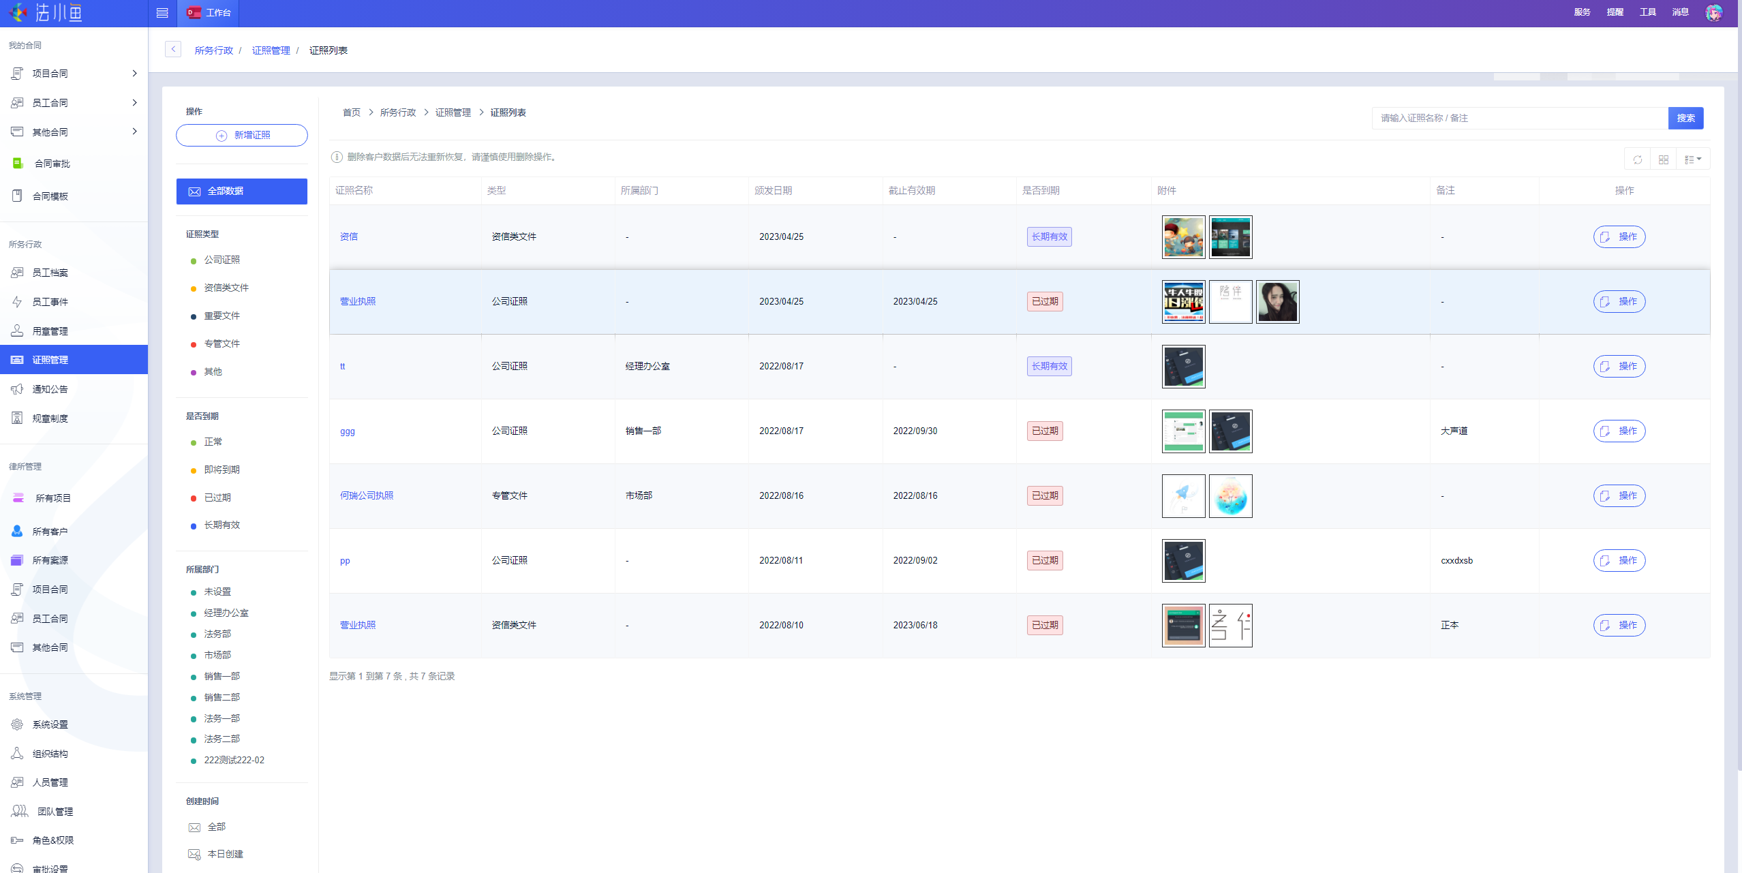Filter by 已过期 status
1742x873 pixels.
tap(217, 497)
